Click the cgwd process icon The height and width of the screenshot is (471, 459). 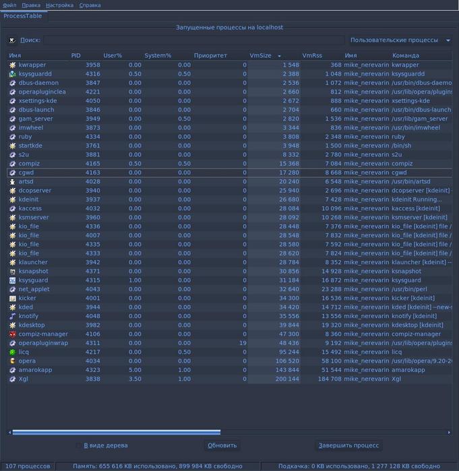[x=12, y=172]
